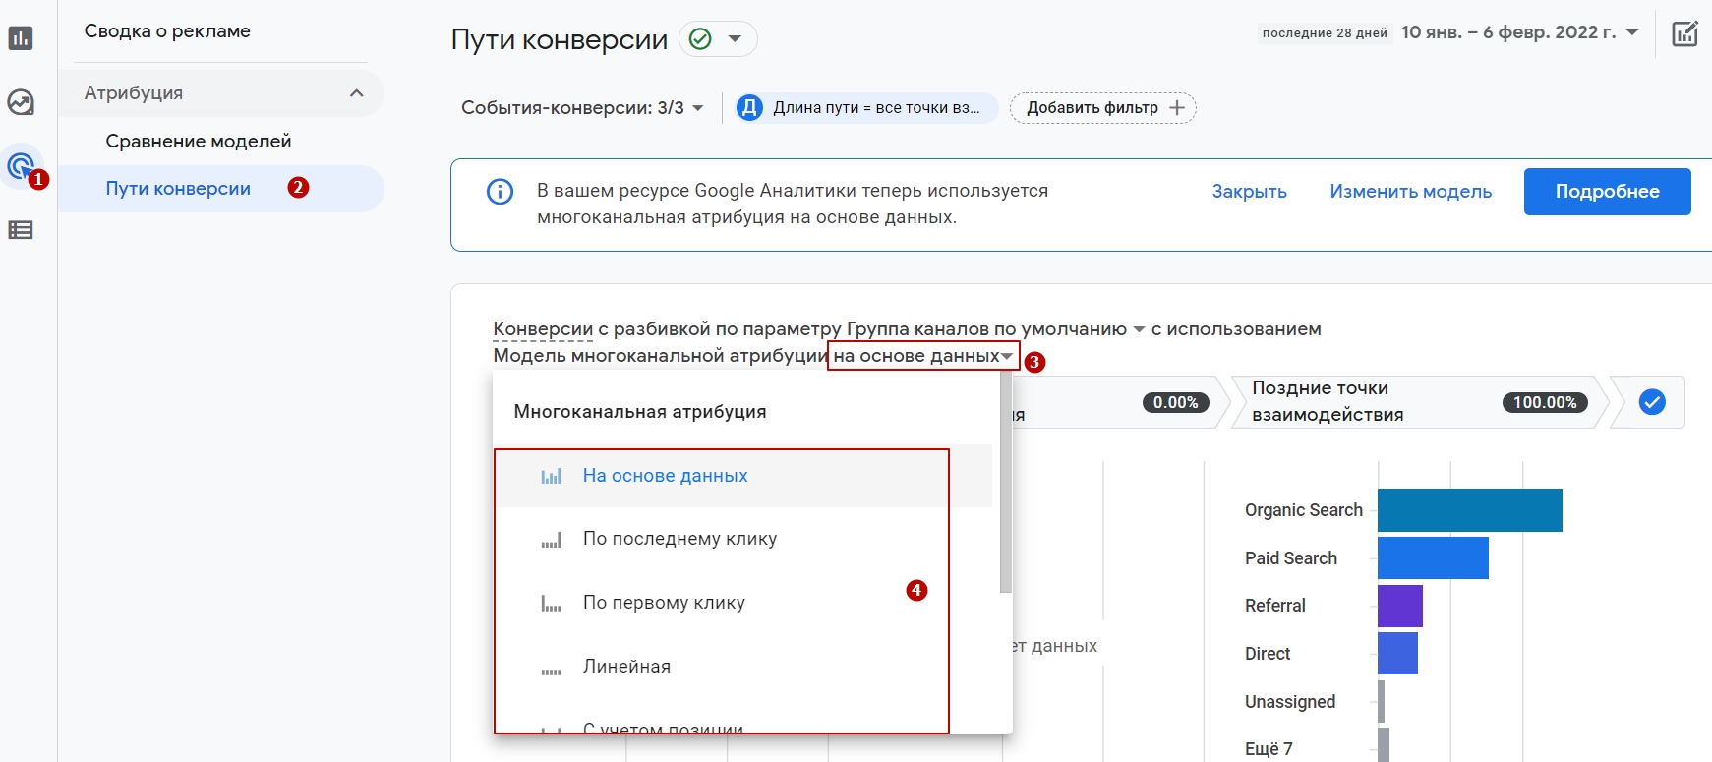Select Линейная attribution model

(x=742, y=667)
